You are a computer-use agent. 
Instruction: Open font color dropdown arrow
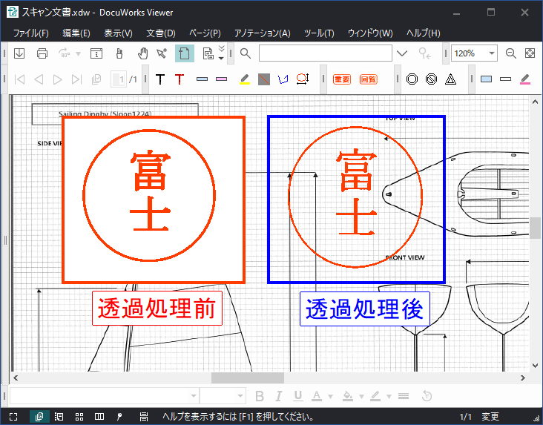(x=330, y=397)
